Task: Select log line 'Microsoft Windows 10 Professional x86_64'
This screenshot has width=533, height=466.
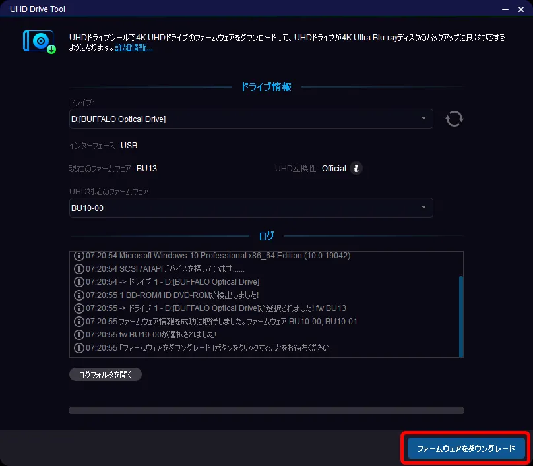Action: click(x=218, y=256)
